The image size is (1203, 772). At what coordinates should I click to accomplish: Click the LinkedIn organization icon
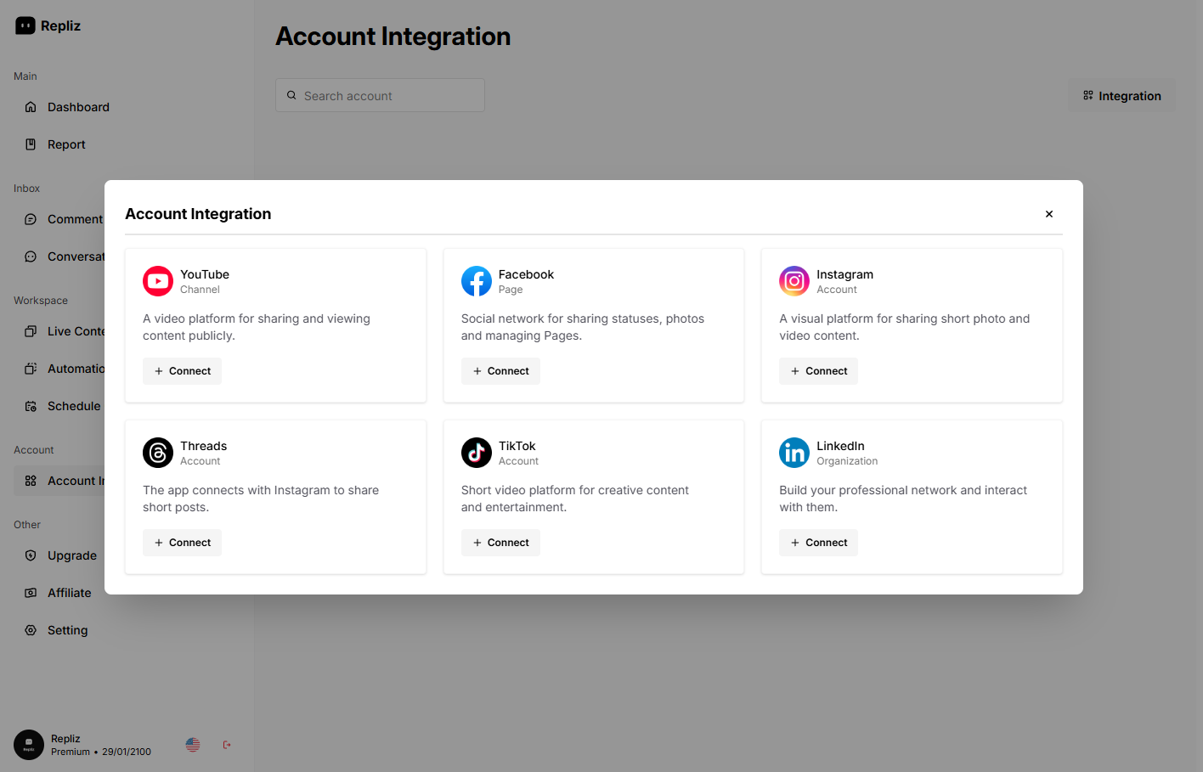(x=794, y=453)
